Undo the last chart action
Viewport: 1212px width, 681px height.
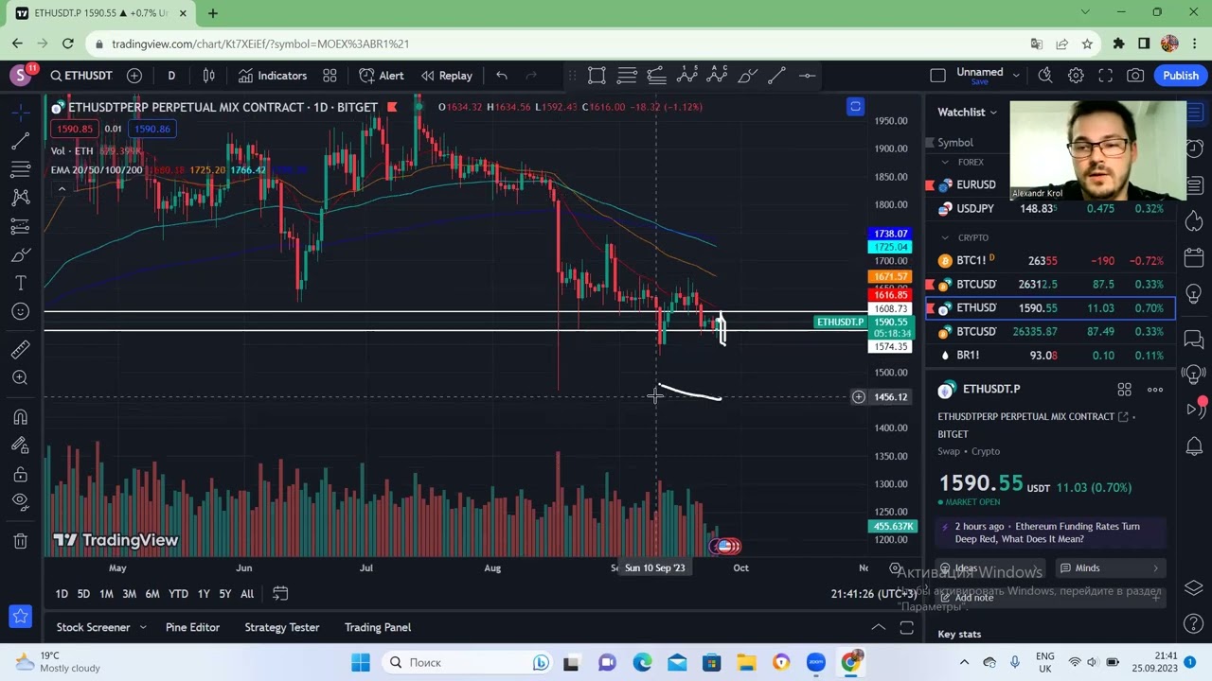click(x=502, y=76)
